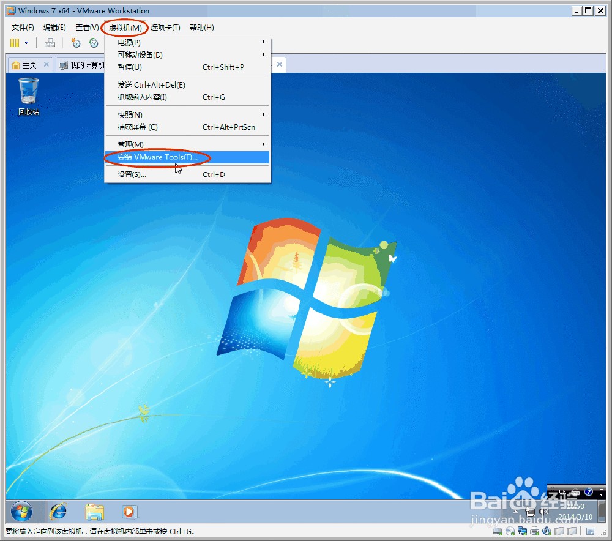Close the tab partly hidden behind menu

pos(280,64)
